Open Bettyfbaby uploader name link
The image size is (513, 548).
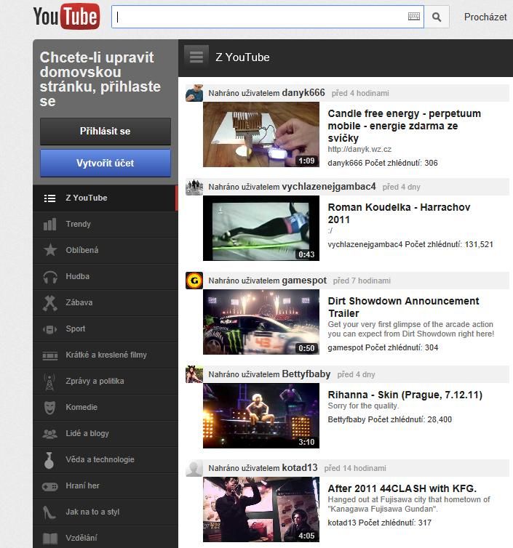(306, 374)
